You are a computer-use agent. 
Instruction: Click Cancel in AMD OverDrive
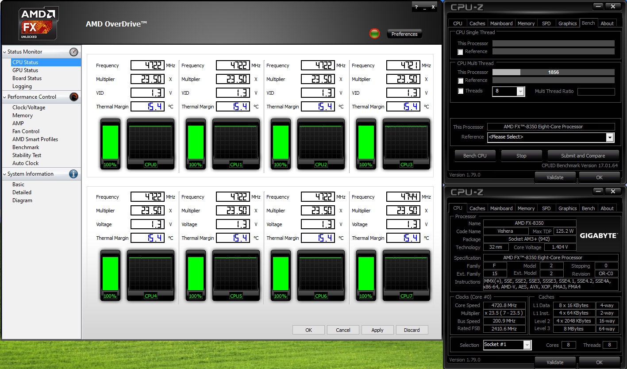(343, 330)
